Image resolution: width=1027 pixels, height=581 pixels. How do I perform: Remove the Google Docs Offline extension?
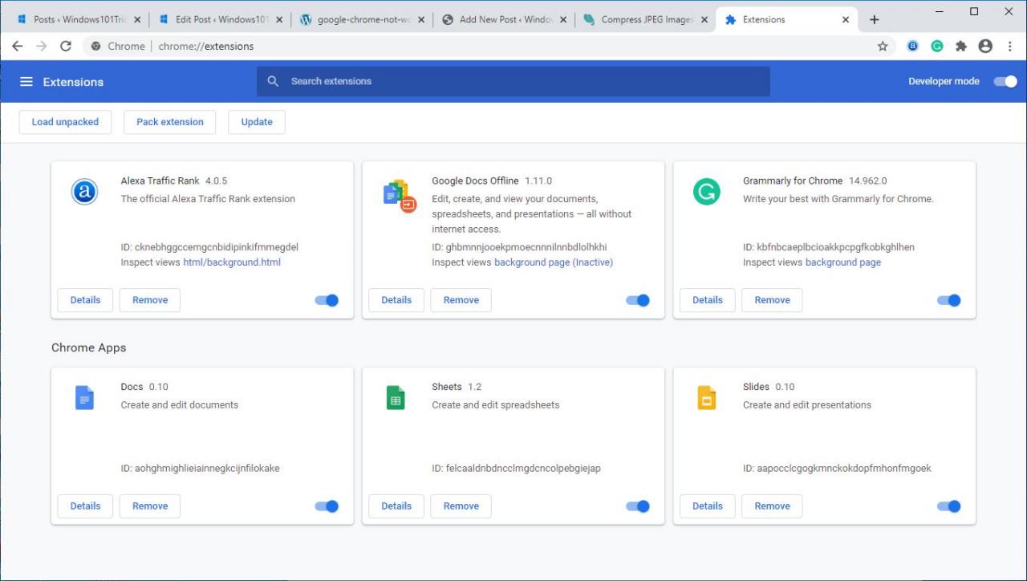click(461, 300)
